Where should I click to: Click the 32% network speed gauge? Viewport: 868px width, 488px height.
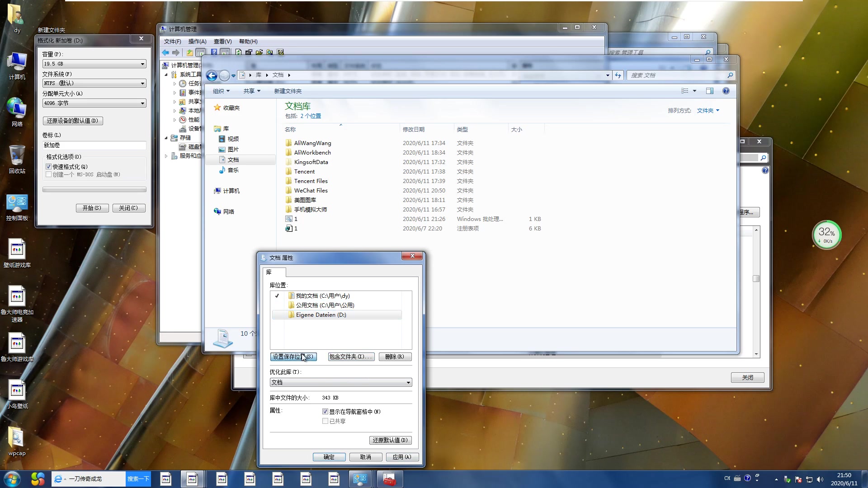click(x=827, y=234)
